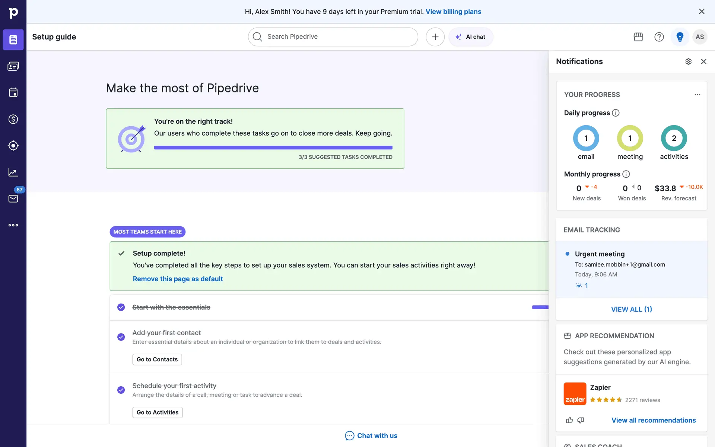Viewport: 715px width, 447px height.
Task: Click the 'Go to Contacts' button
Action: pos(157,359)
